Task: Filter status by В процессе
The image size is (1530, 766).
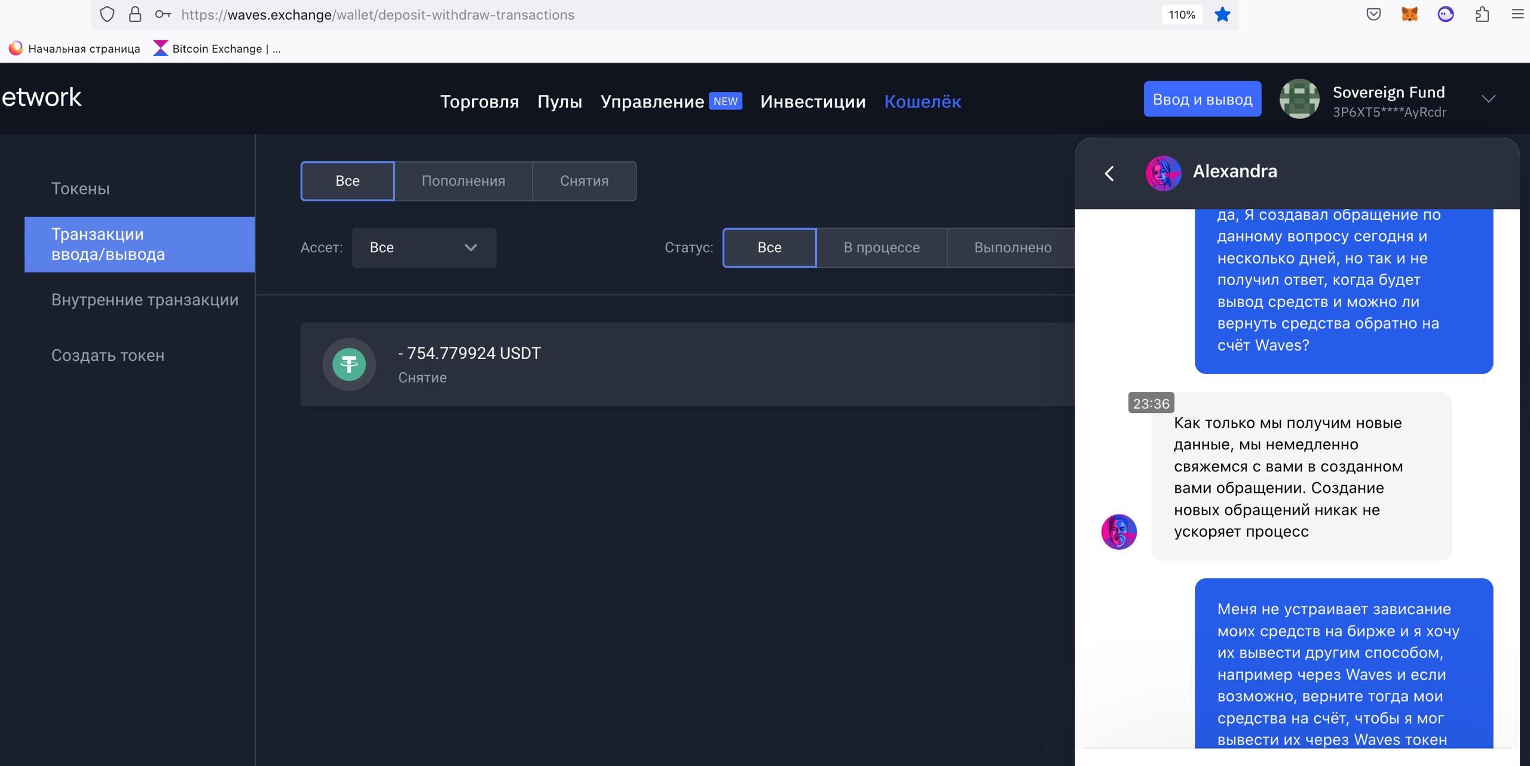Action: [x=881, y=247]
